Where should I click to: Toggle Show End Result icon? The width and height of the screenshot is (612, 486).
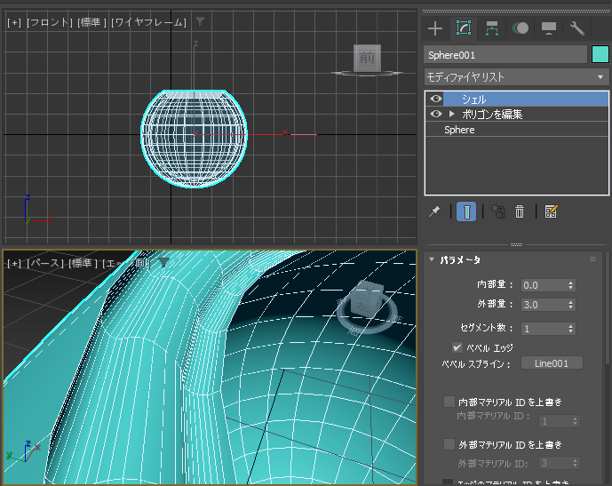click(466, 211)
